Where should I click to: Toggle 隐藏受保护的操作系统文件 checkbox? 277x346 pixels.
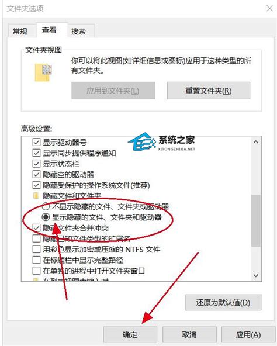(x=36, y=185)
